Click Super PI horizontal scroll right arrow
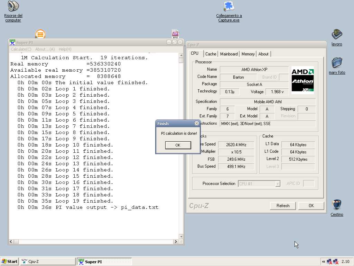This screenshot has height=266, width=354. click(176, 241)
